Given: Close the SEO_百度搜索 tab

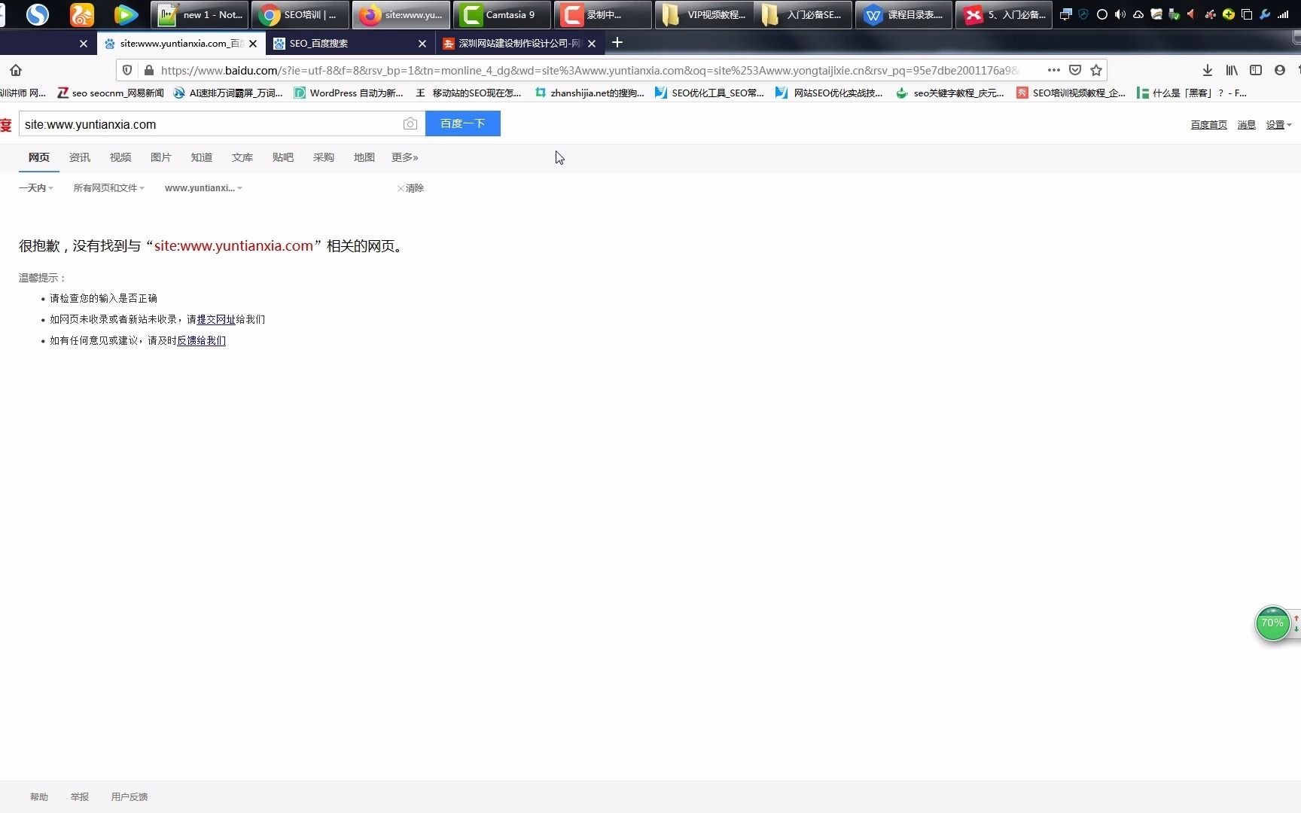Looking at the screenshot, I should click(422, 44).
